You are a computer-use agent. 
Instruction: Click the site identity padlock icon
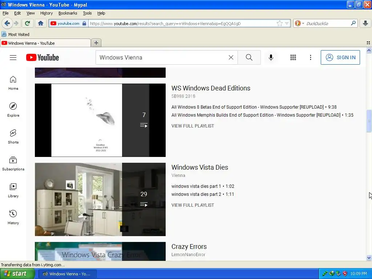(x=84, y=23)
